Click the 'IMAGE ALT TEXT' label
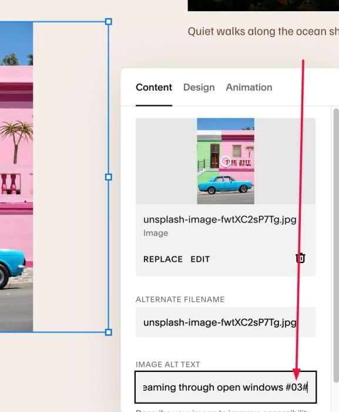The width and height of the screenshot is (339, 412). pyautogui.click(x=168, y=364)
